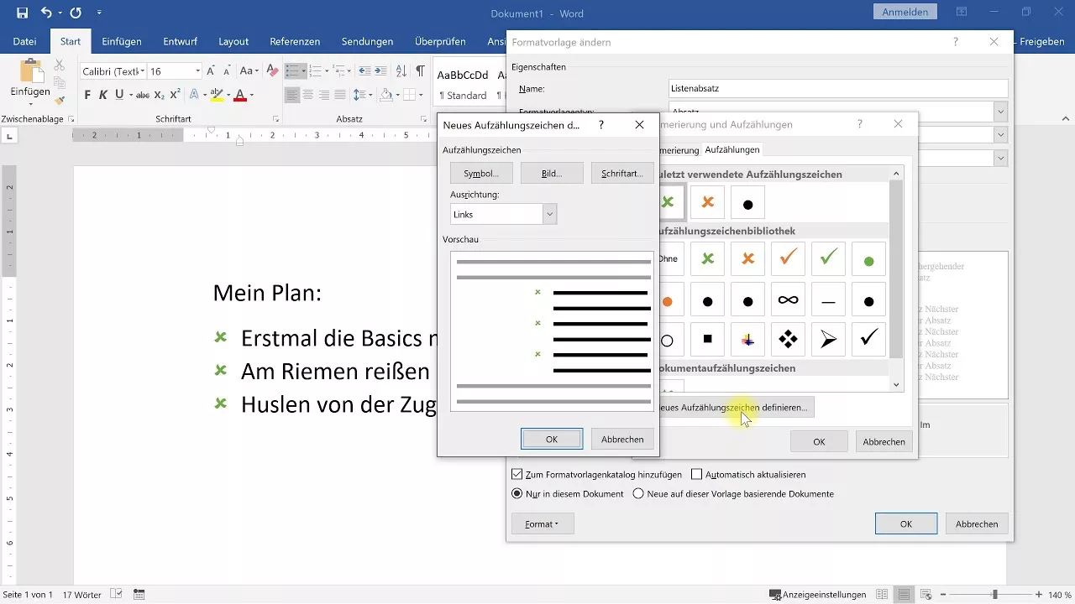Click the alphabetical sort icon
The width and height of the screenshot is (1075, 604).
402,70
